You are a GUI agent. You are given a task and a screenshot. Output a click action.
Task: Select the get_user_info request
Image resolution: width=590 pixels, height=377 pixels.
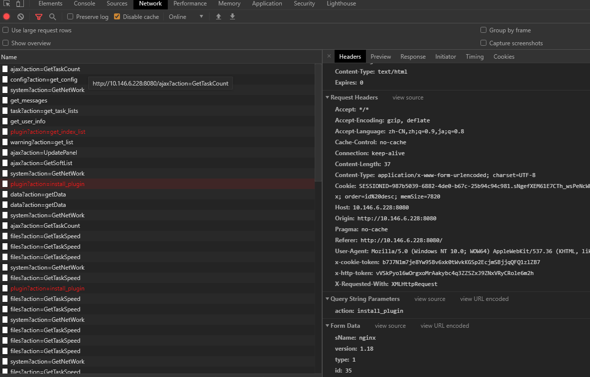pos(157,121)
